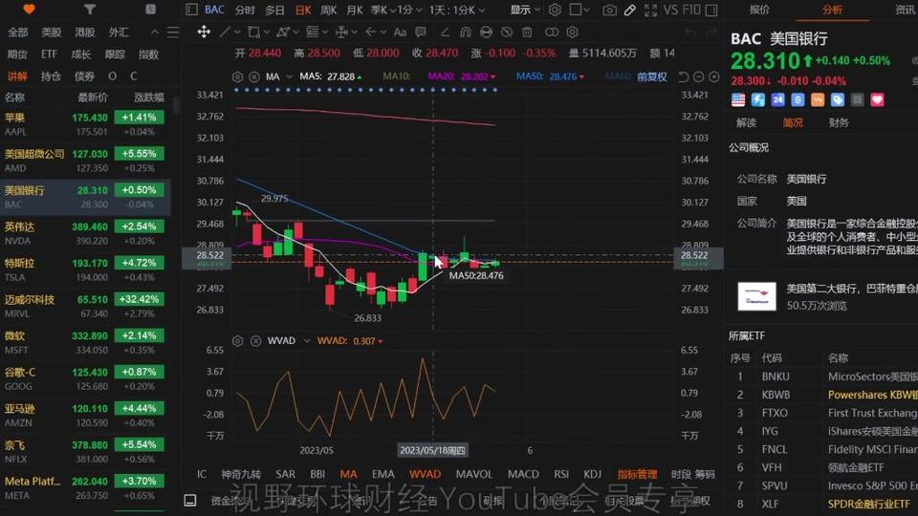The width and height of the screenshot is (918, 516).
Task: Click the US flag icon under BAC
Action: click(738, 100)
